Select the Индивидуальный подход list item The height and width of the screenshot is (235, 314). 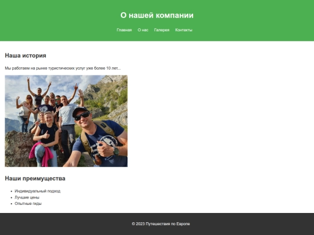pyautogui.click(x=37, y=191)
